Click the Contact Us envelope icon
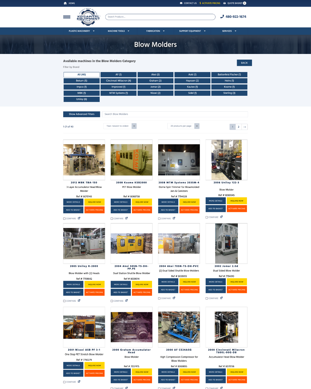 (181, 3)
